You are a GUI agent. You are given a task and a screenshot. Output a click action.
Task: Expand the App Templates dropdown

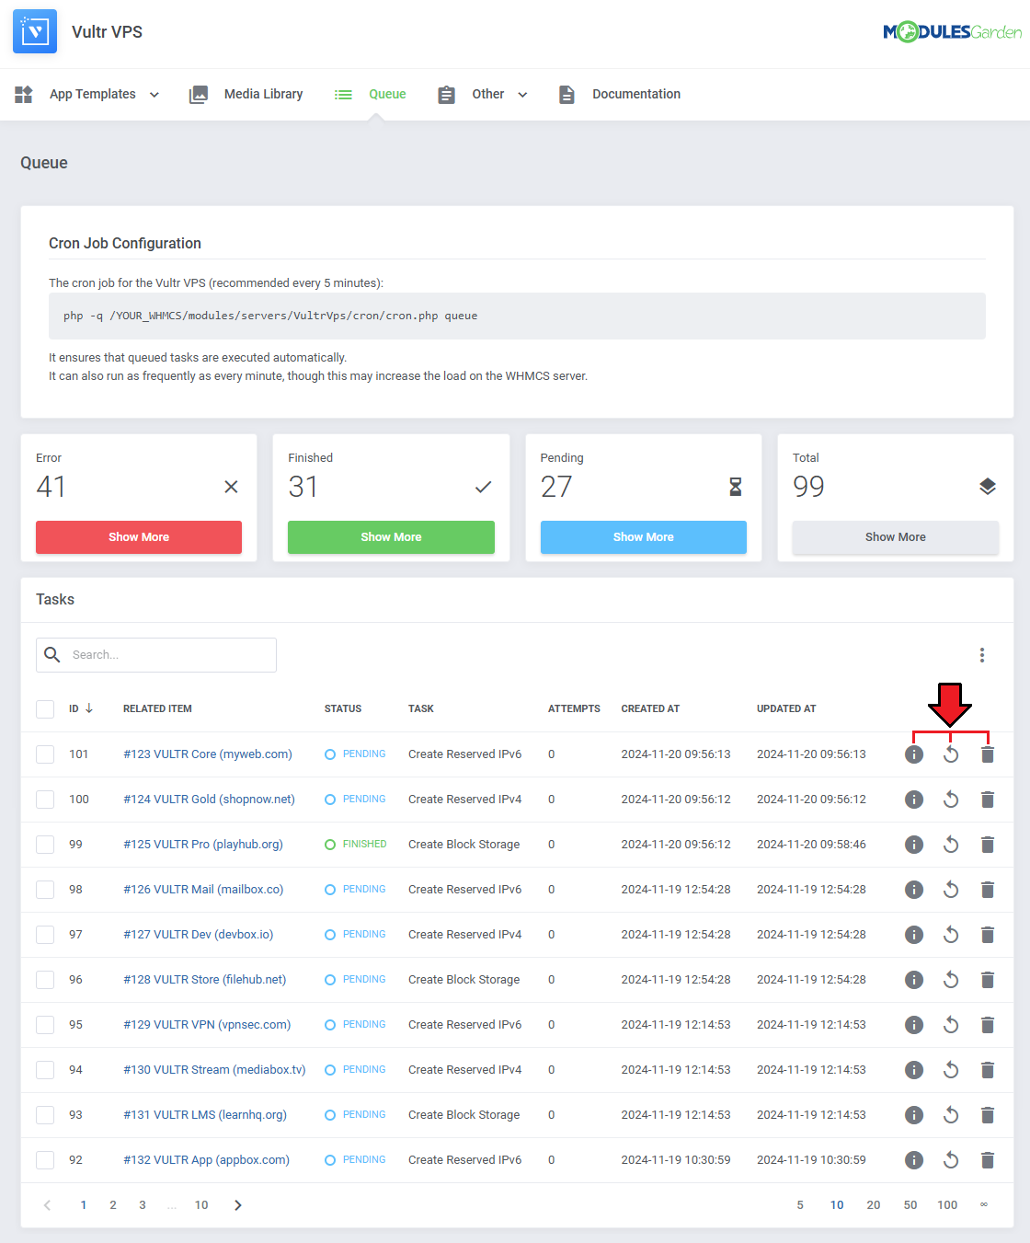click(87, 94)
